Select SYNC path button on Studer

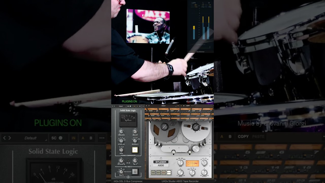(x=164, y=172)
